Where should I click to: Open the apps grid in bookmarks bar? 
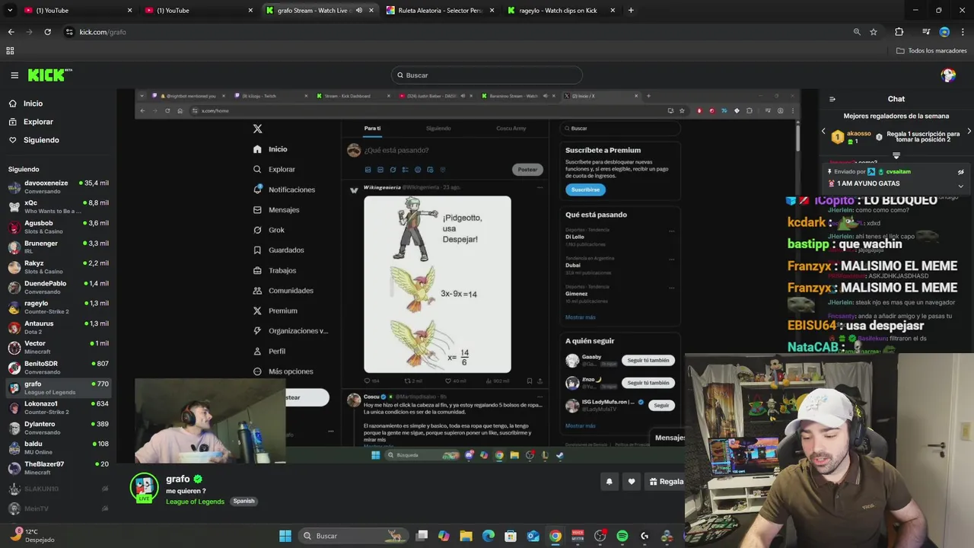click(10, 51)
